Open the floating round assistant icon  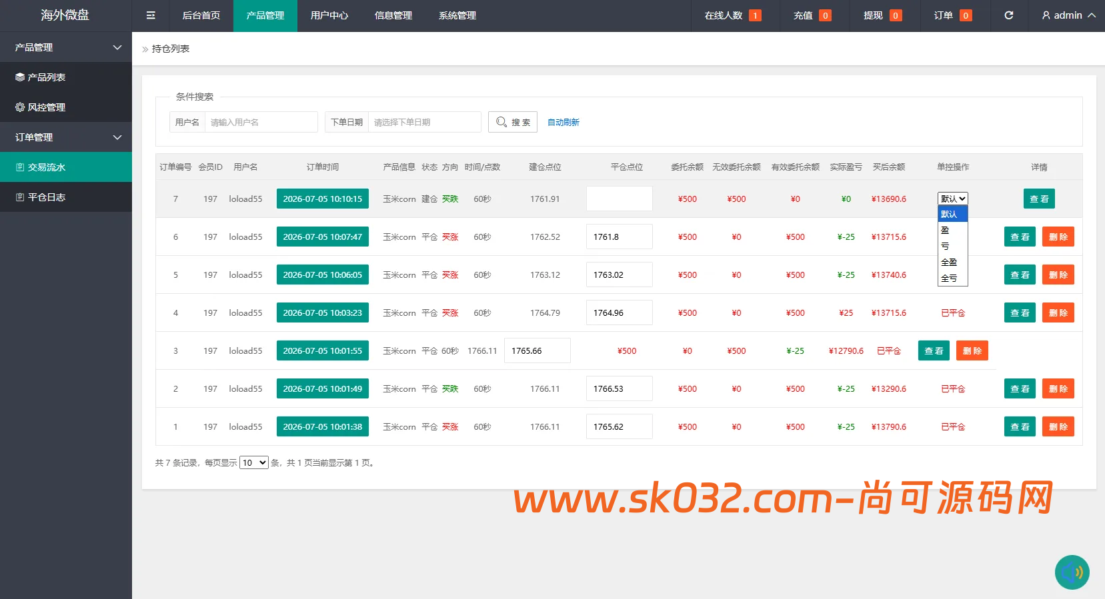click(x=1072, y=572)
